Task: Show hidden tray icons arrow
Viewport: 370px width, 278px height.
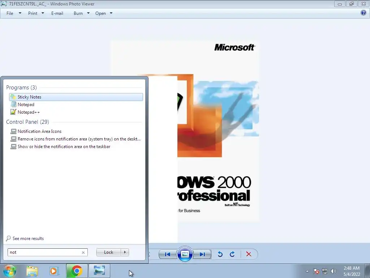Action: pos(307,271)
